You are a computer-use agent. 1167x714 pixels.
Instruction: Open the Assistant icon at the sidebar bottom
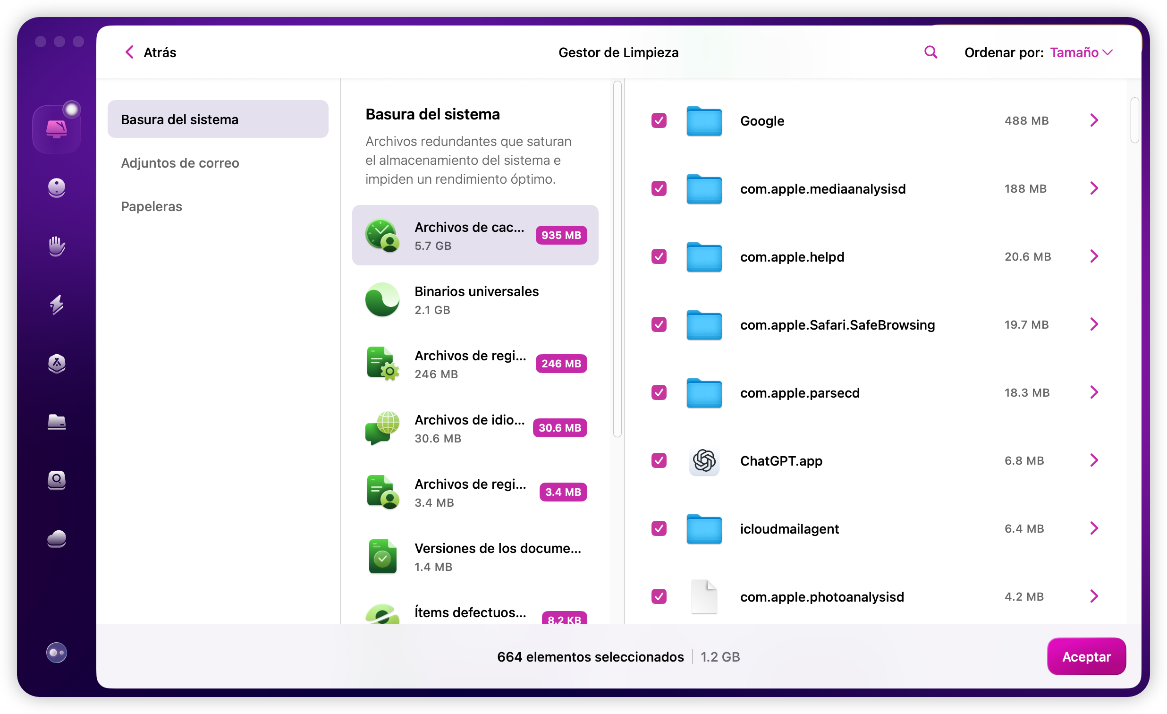56,653
